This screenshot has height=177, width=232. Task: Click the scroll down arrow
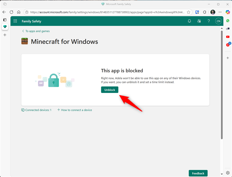pos(222,174)
